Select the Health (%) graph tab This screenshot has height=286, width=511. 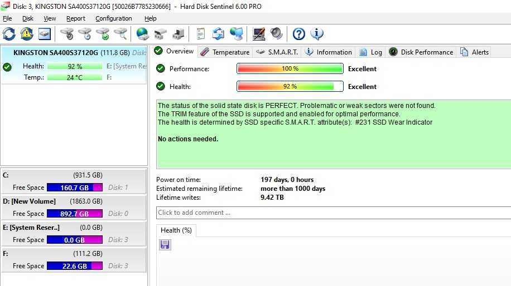click(176, 230)
